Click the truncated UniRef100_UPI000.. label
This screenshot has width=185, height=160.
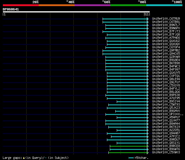pos(168,114)
